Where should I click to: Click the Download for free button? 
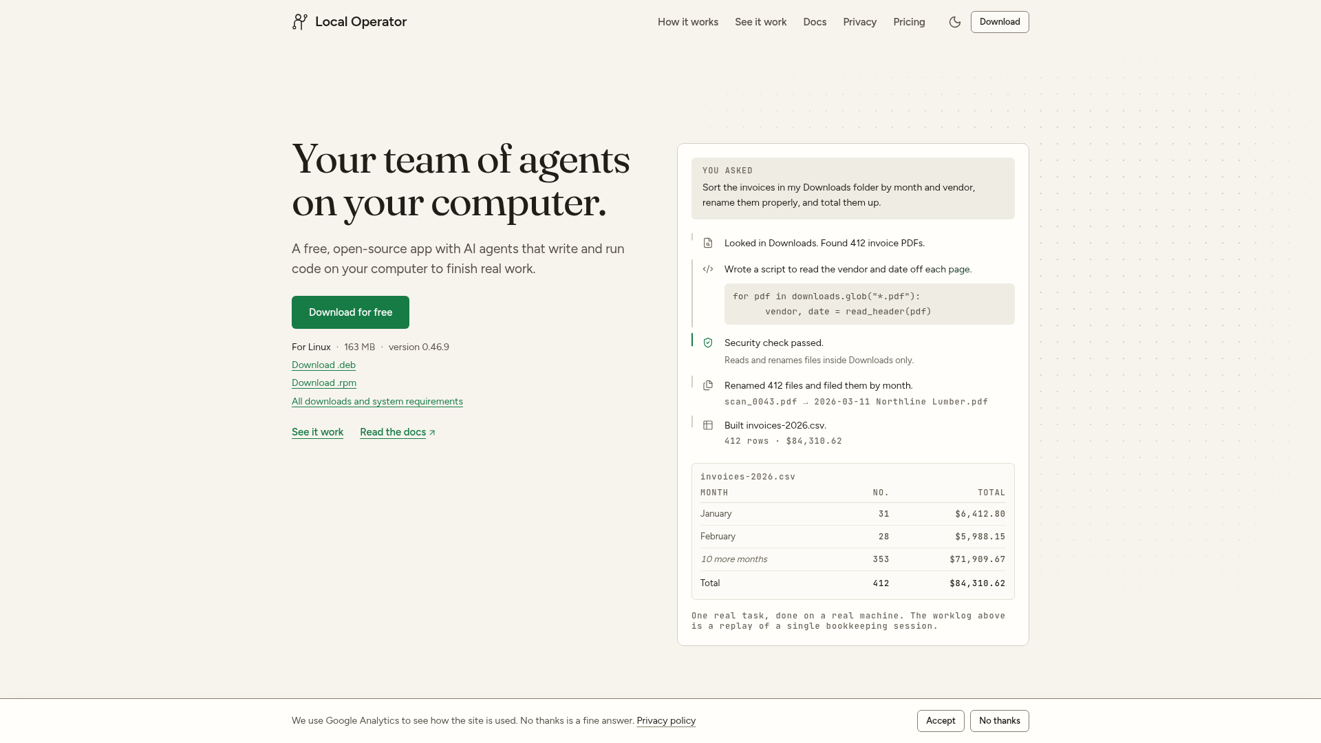(x=350, y=312)
